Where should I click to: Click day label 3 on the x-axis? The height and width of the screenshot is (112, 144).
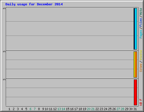tap(18, 109)
